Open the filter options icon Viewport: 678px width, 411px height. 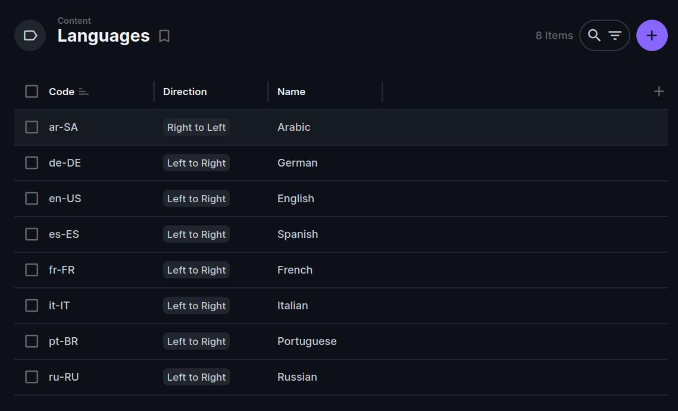pos(615,35)
